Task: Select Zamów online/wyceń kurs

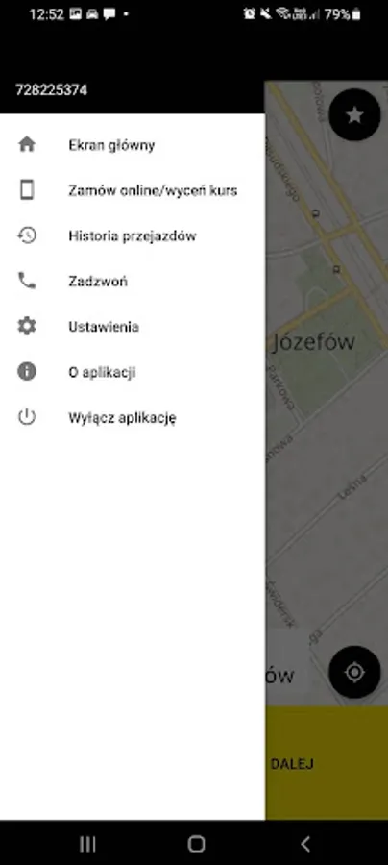Action: click(x=133, y=190)
